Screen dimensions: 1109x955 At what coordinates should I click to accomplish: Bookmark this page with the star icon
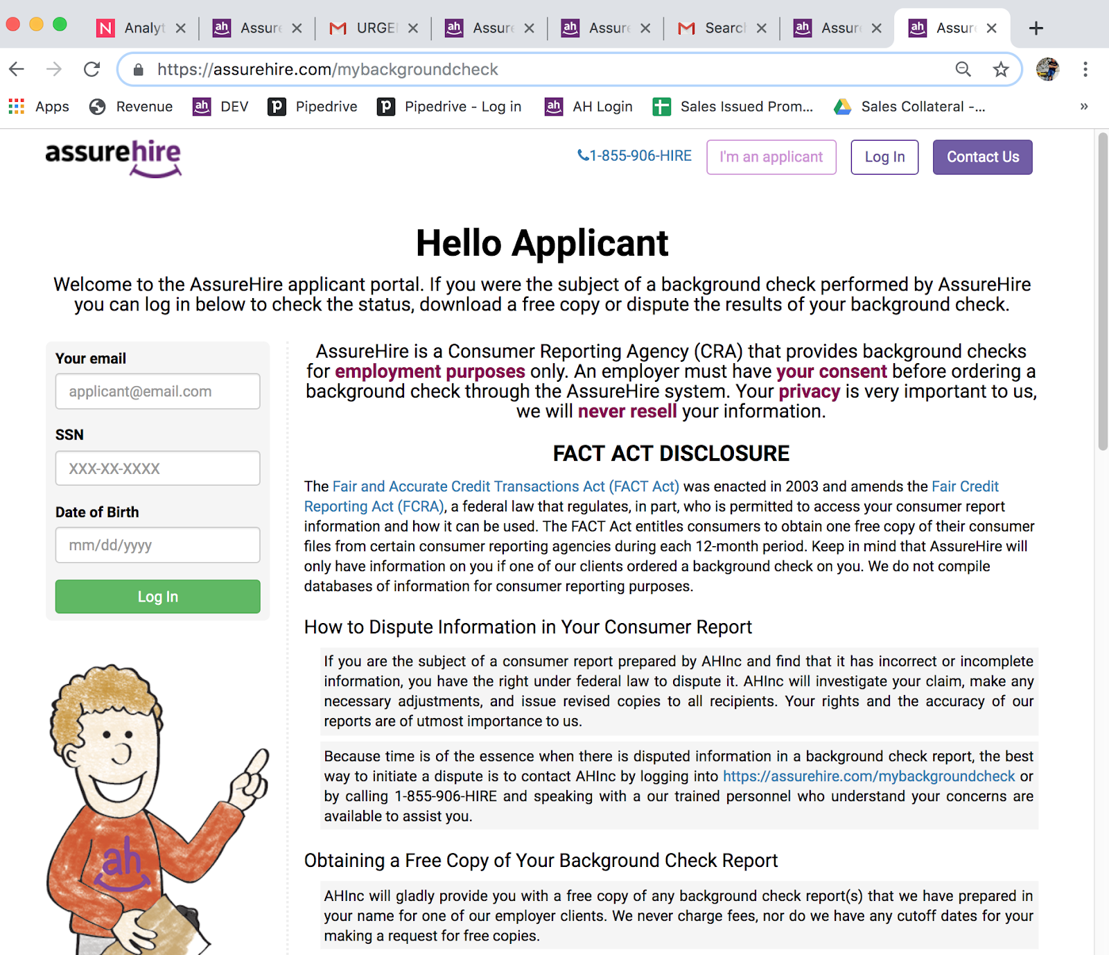click(x=1000, y=69)
